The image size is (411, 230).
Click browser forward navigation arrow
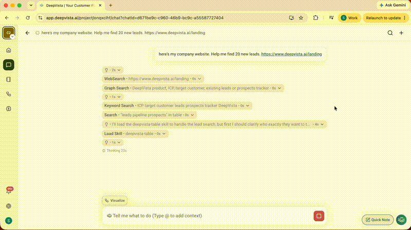click(17, 18)
